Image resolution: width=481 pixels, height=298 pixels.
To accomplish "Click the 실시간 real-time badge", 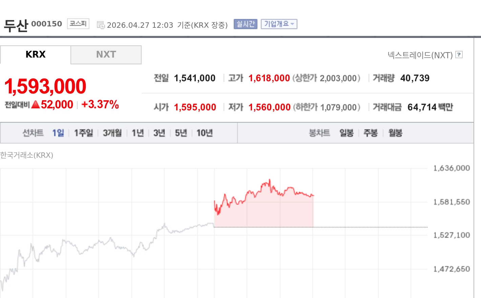I will (x=246, y=24).
